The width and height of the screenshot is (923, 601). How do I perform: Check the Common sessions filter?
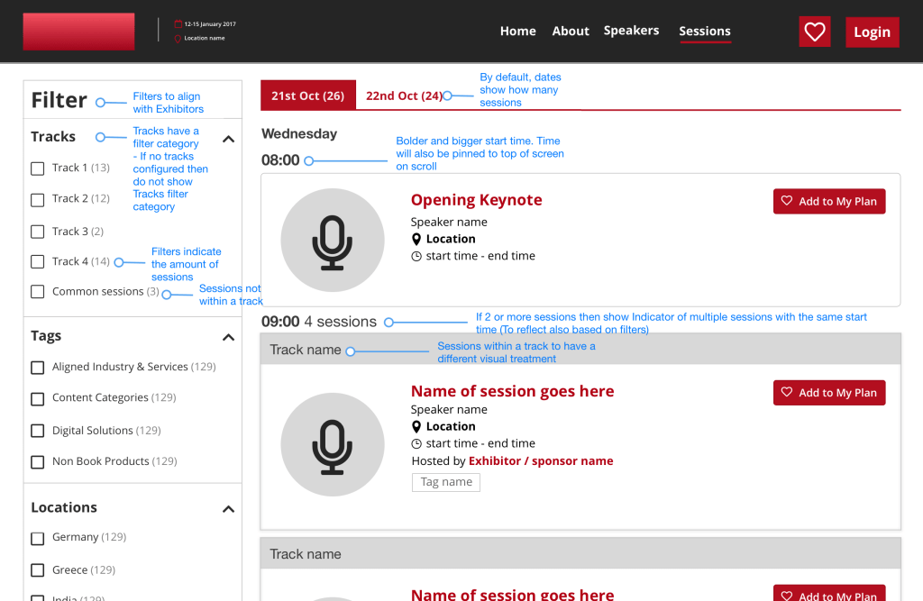click(x=38, y=292)
